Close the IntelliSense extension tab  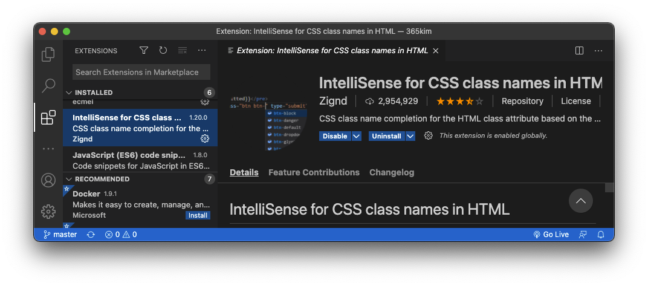(x=435, y=51)
